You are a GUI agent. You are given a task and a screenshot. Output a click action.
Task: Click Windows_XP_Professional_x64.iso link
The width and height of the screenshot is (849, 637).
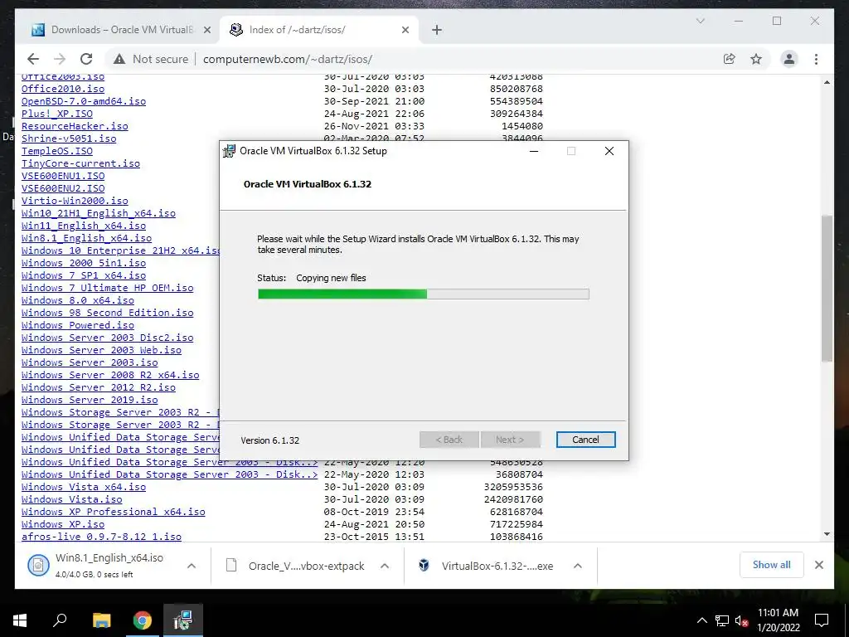[x=113, y=512]
